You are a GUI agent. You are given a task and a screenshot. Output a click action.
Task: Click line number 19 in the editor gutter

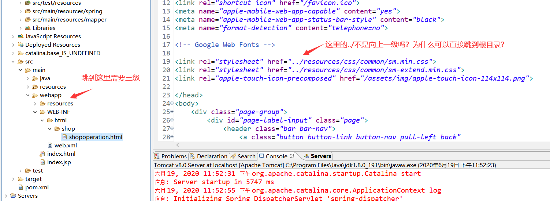(x=166, y=62)
